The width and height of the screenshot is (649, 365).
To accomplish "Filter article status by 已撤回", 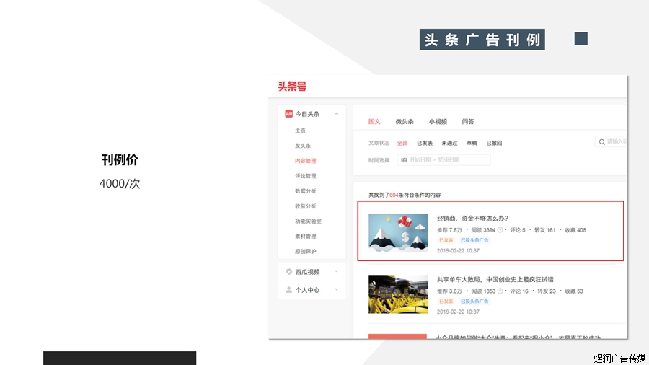I will 494,143.
